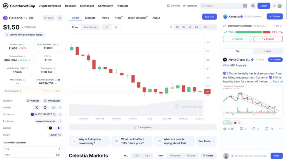Open the Telegram social link
This screenshot has height=162, width=287.
[53, 108]
